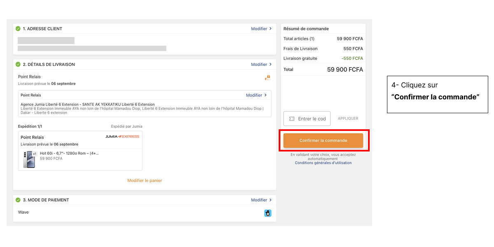
Task: Click the orange pickup station icon
Action: (x=268, y=77)
